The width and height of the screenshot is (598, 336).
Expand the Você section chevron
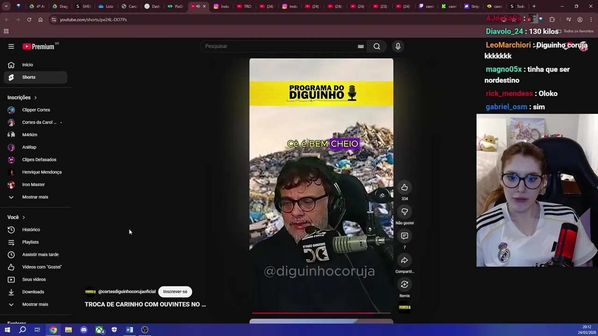click(23, 217)
